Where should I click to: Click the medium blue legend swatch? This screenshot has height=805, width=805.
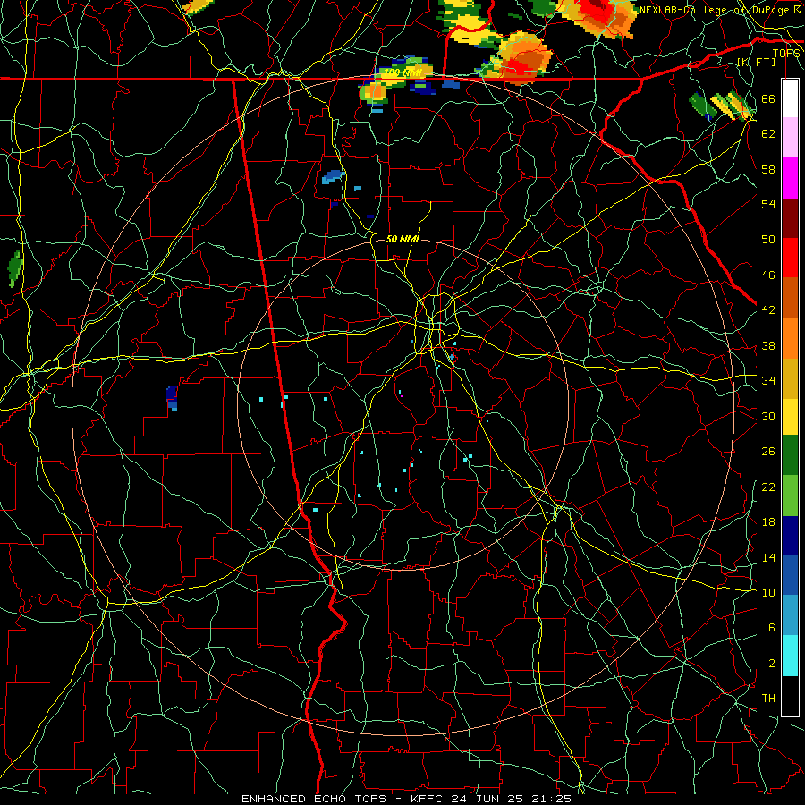(790, 575)
